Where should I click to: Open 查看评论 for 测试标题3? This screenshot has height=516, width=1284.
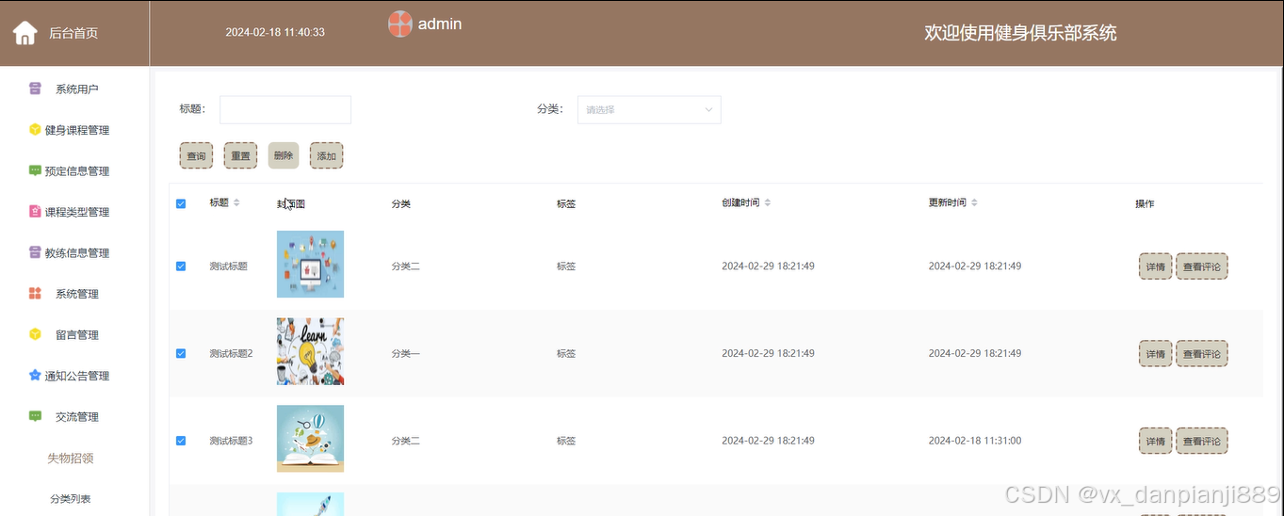click(1201, 441)
